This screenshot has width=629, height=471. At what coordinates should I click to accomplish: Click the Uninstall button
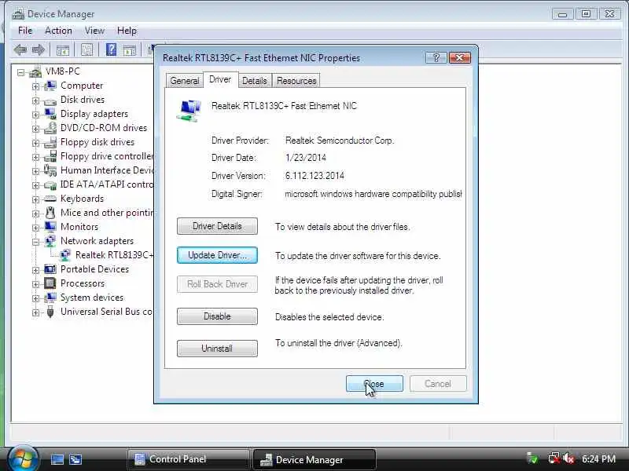click(217, 349)
